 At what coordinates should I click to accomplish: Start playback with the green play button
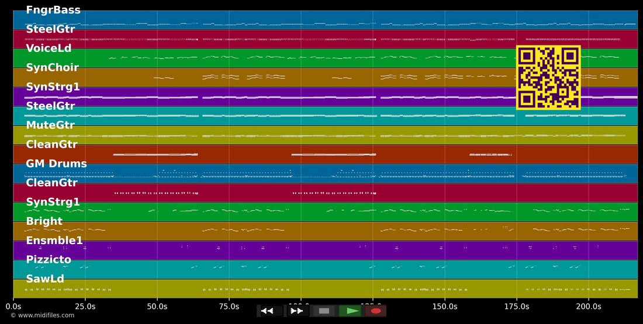pyautogui.click(x=350, y=311)
